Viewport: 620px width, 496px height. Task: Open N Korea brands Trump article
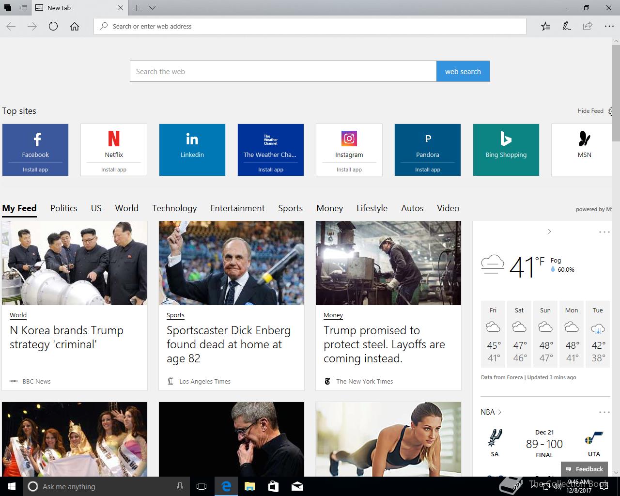(x=67, y=338)
